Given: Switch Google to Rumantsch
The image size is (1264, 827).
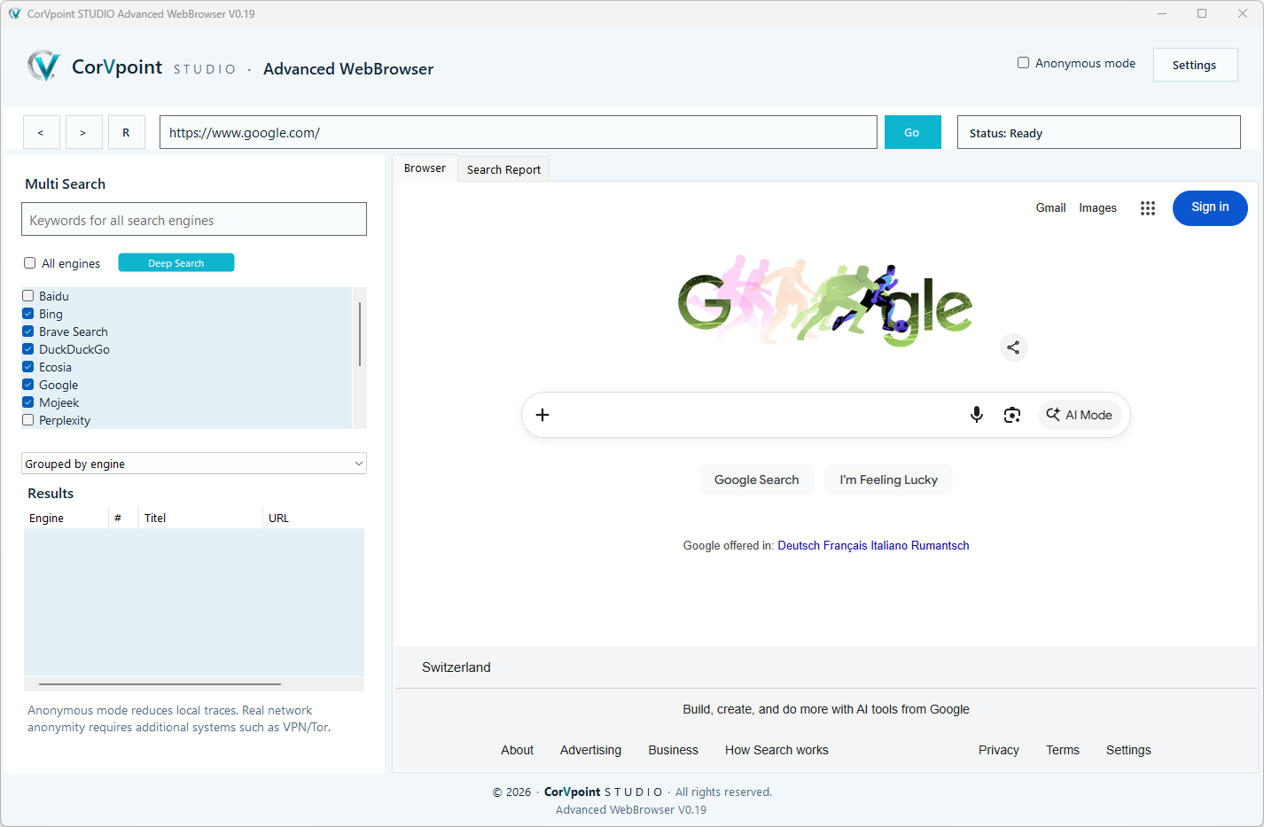Looking at the screenshot, I should click(x=940, y=545).
